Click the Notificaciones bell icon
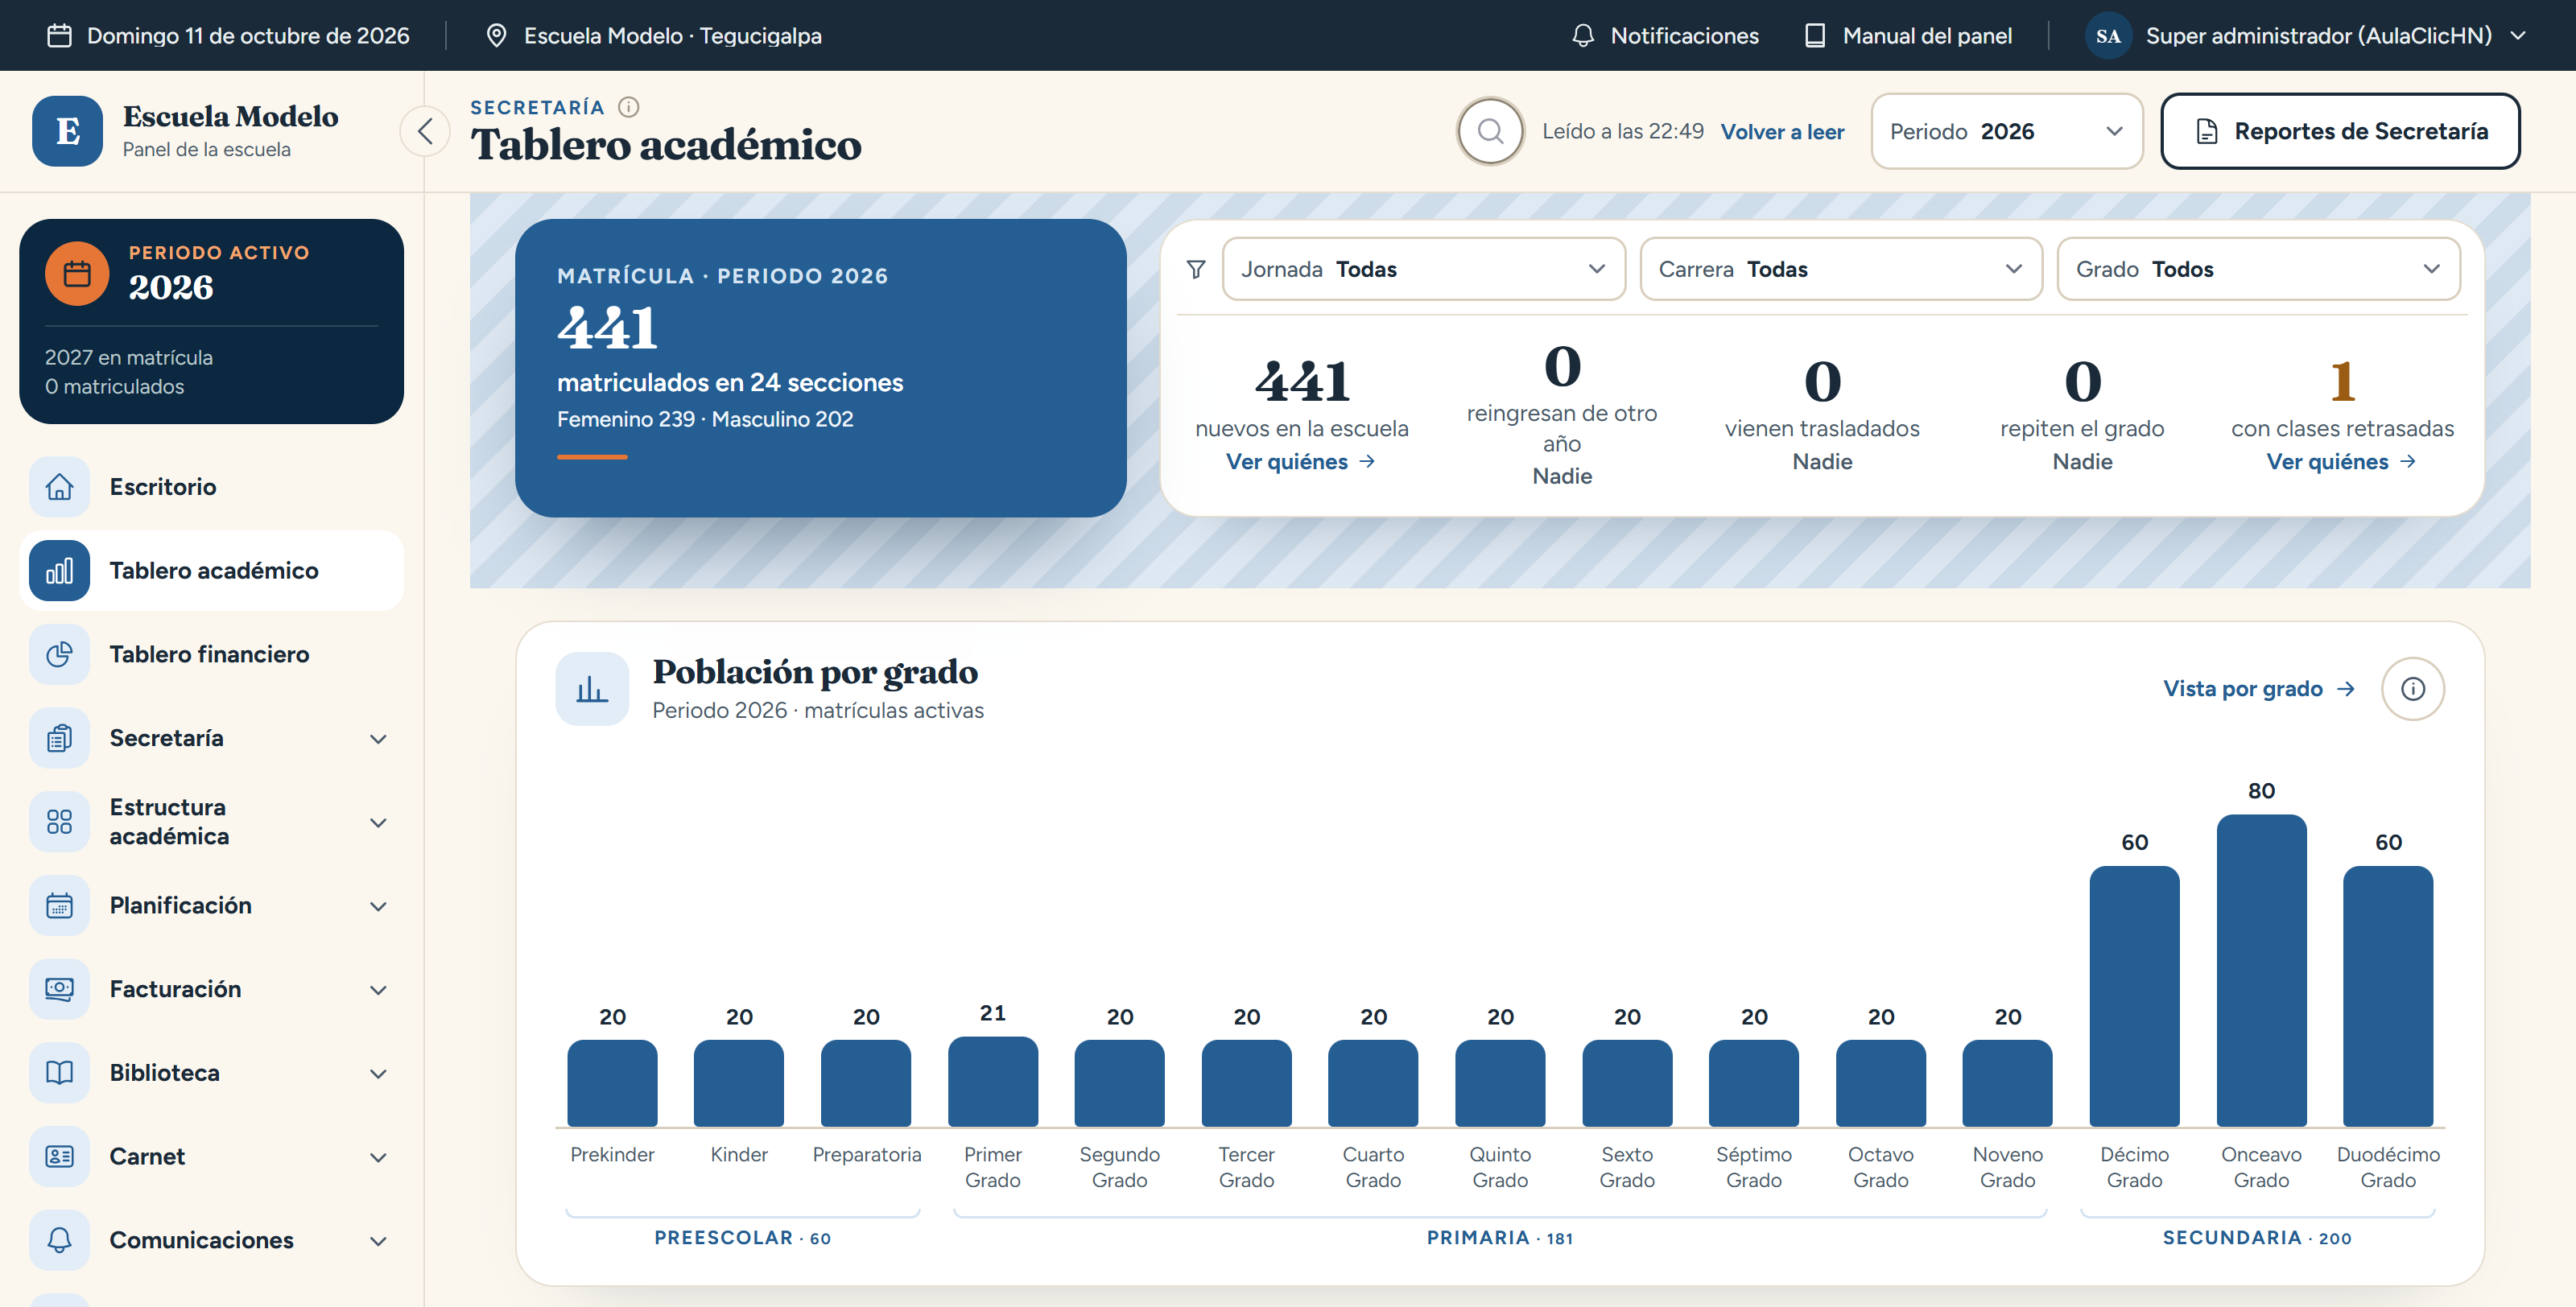 tap(1582, 36)
